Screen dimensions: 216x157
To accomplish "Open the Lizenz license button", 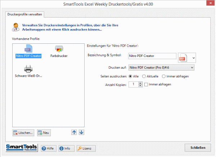I will pyautogui.click(x=86, y=148).
